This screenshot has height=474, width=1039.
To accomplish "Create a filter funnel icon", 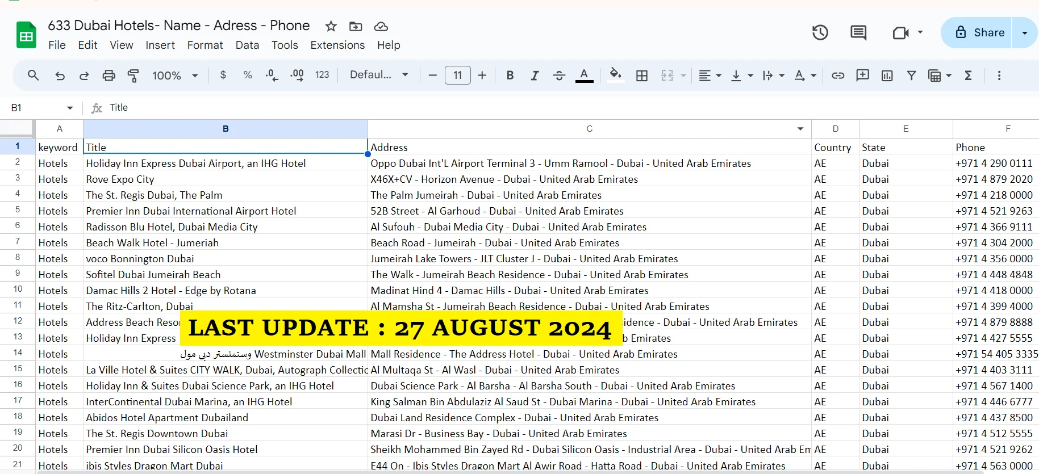I will 911,75.
